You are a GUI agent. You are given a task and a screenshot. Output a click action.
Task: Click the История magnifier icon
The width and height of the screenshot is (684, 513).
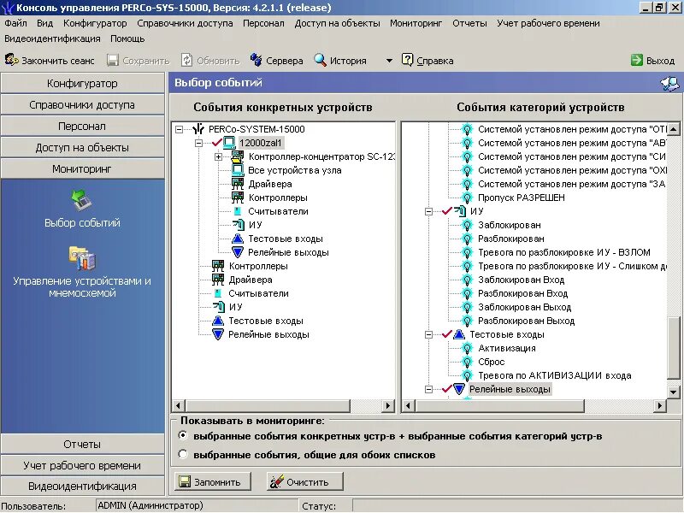point(320,60)
